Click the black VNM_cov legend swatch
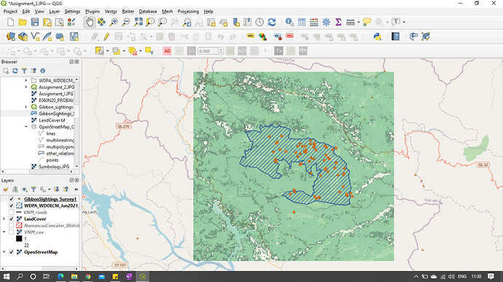 coord(19,238)
